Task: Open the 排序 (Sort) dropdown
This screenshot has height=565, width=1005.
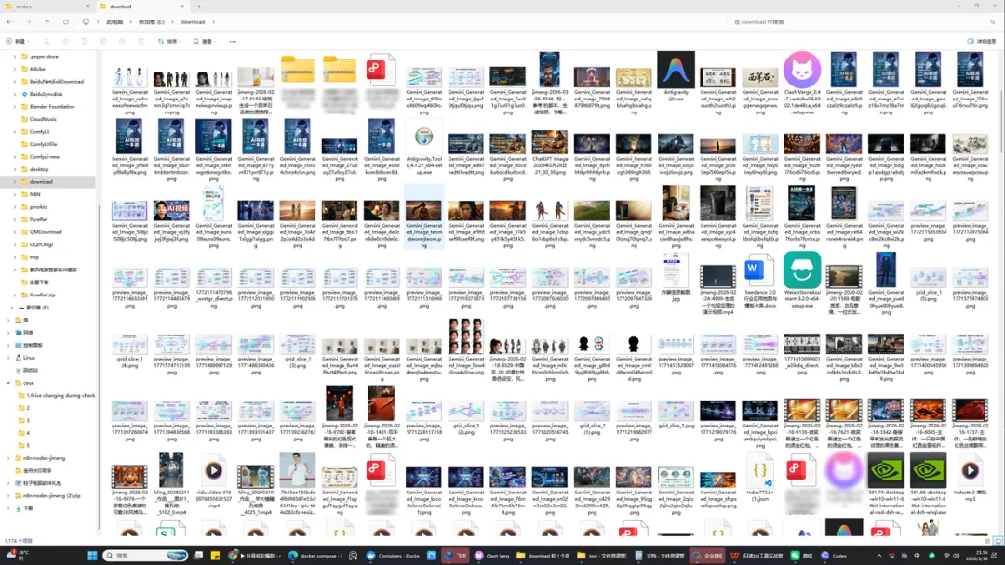Action: [169, 41]
